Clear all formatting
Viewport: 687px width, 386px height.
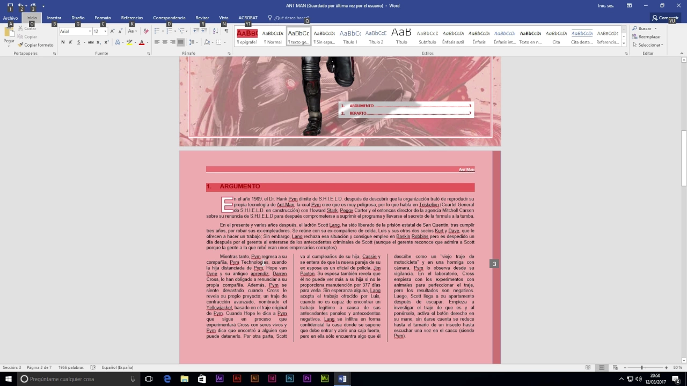coord(145,31)
